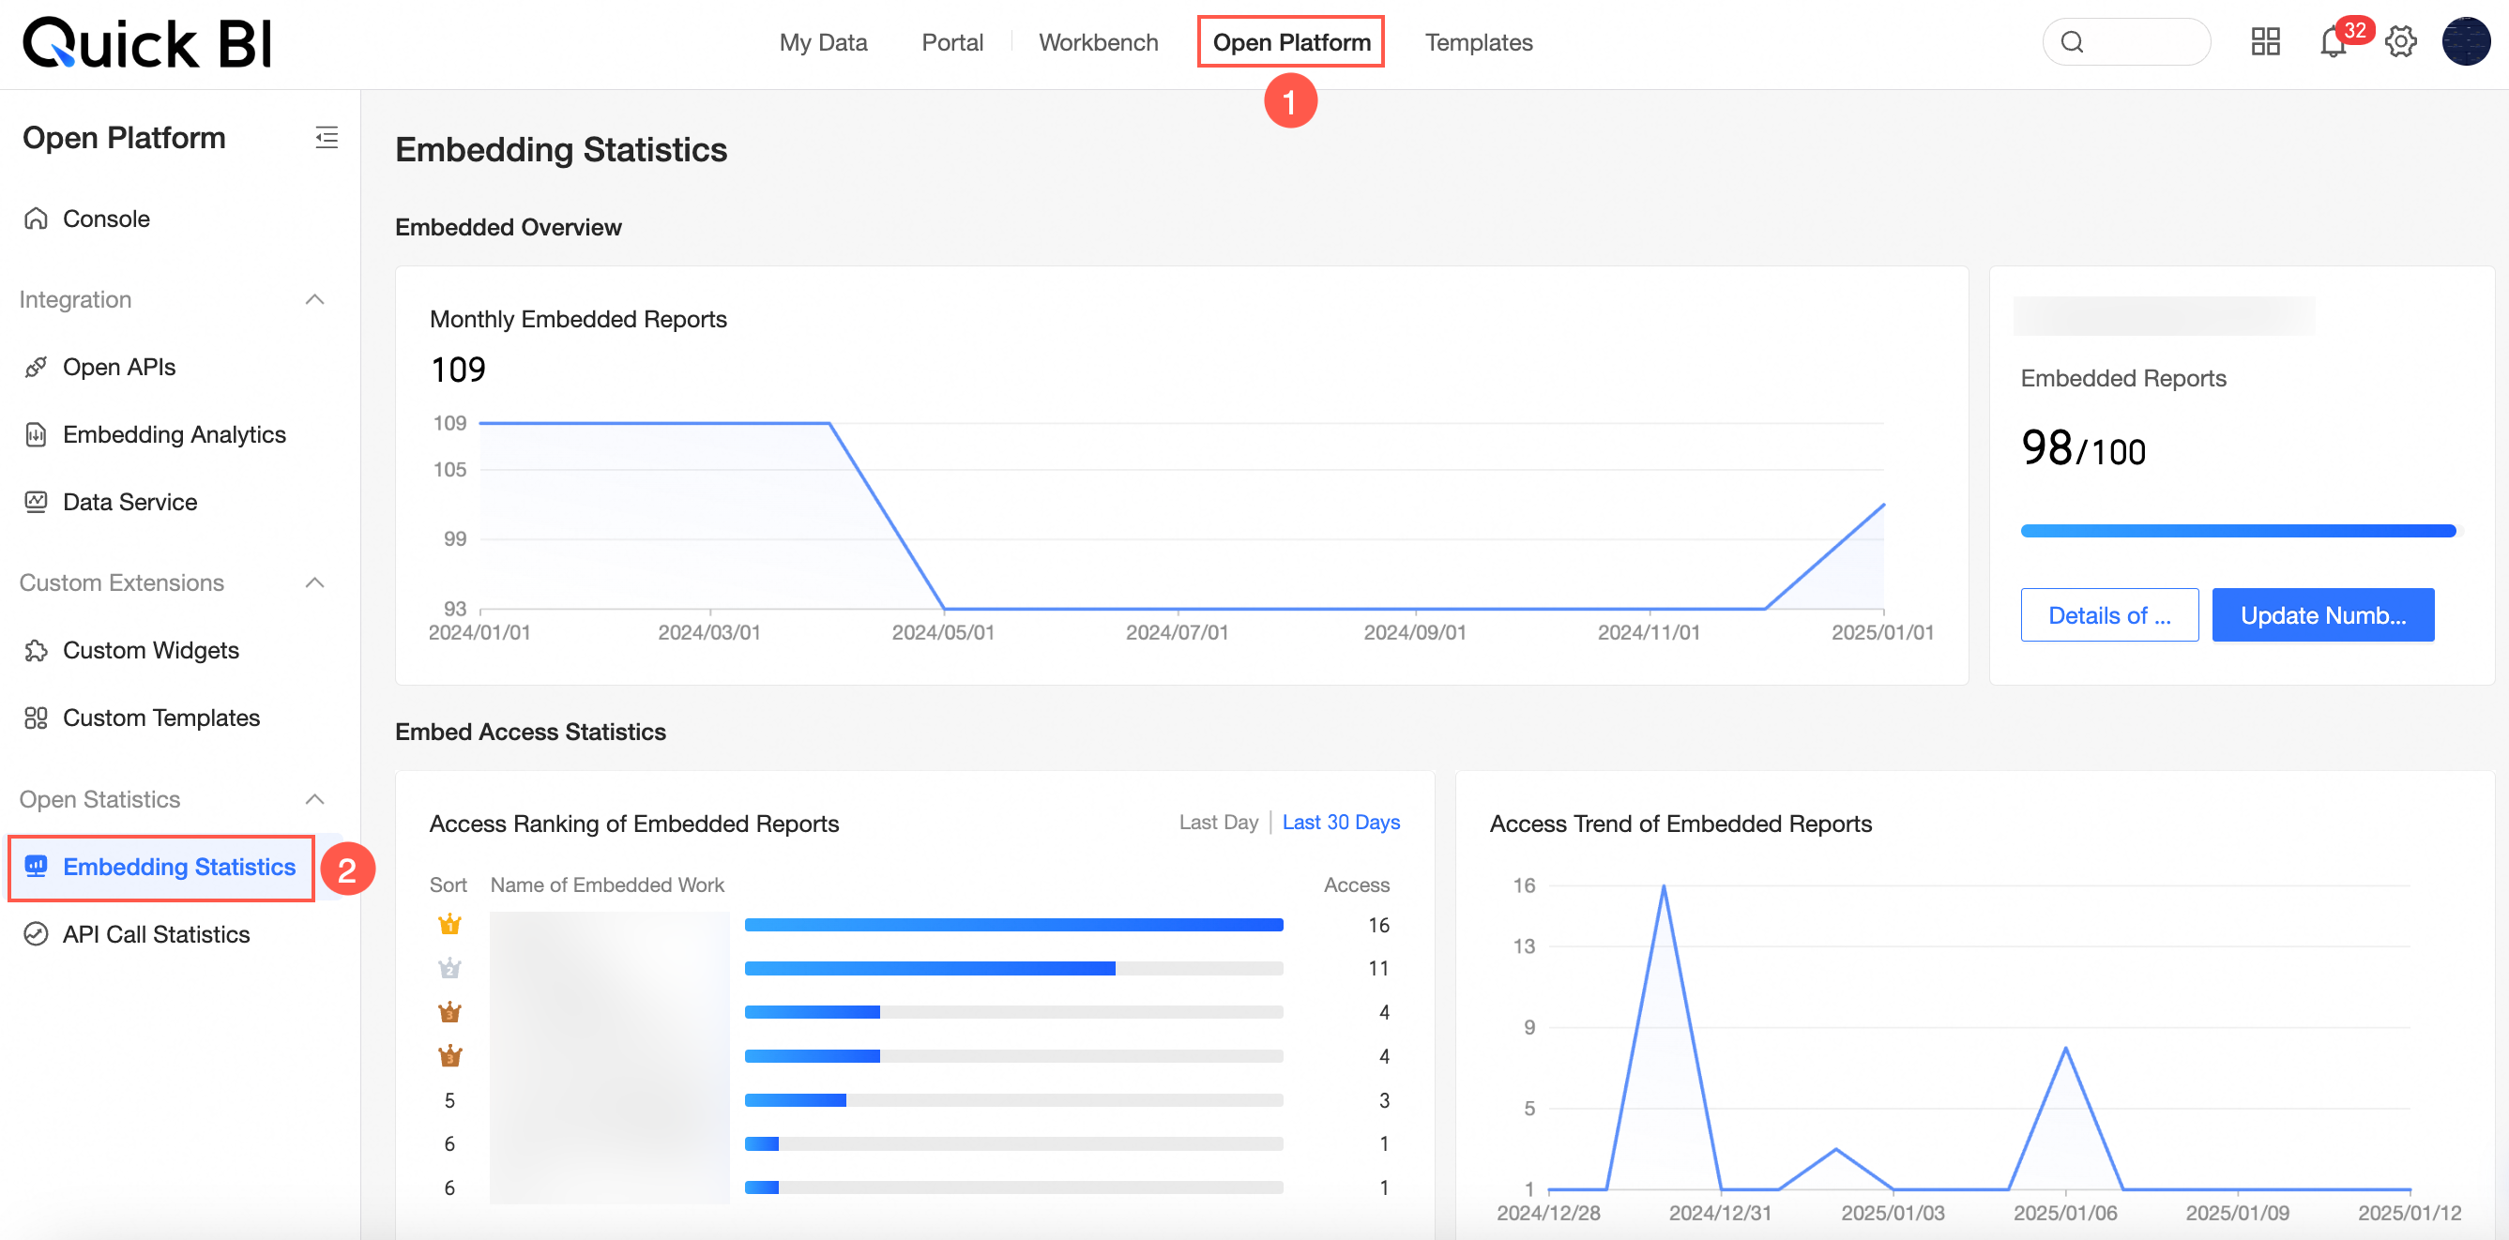Open the Workbench menu item
Screen dimensions: 2509x1240
click(x=1098, y=42)
